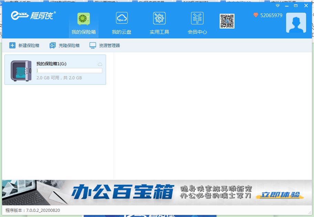Image resolution: width=314 pixels, height=217 pixels.
Task: Click 新建保险箱 button
Action: [24, 46]
